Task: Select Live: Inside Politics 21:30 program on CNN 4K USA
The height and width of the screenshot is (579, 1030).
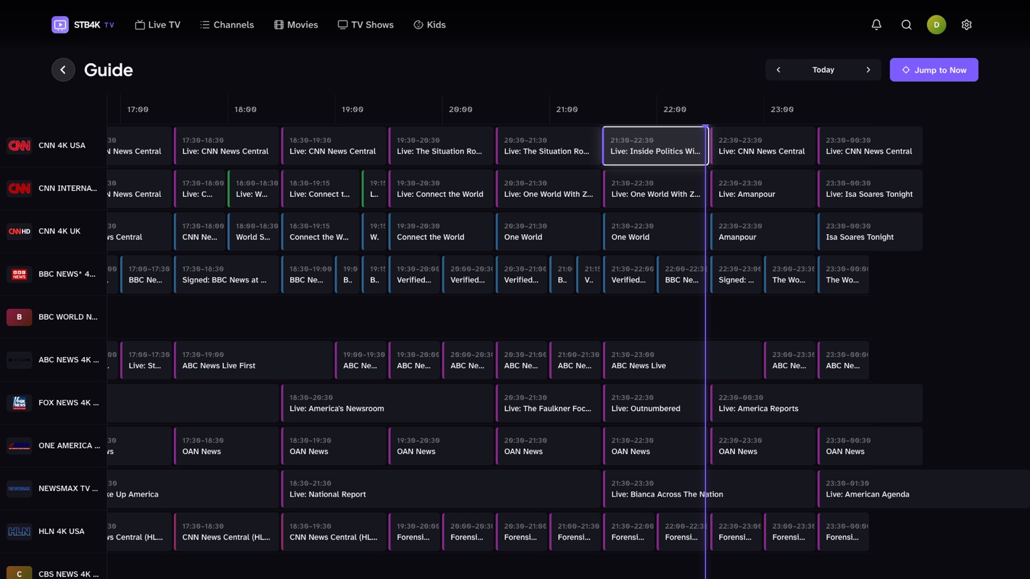Action: click(655, 146)
